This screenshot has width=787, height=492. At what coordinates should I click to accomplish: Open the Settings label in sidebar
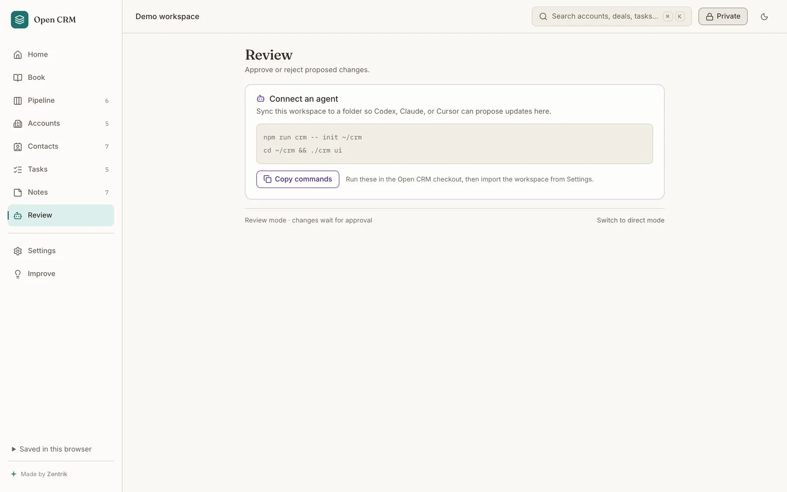coord(42,251)
